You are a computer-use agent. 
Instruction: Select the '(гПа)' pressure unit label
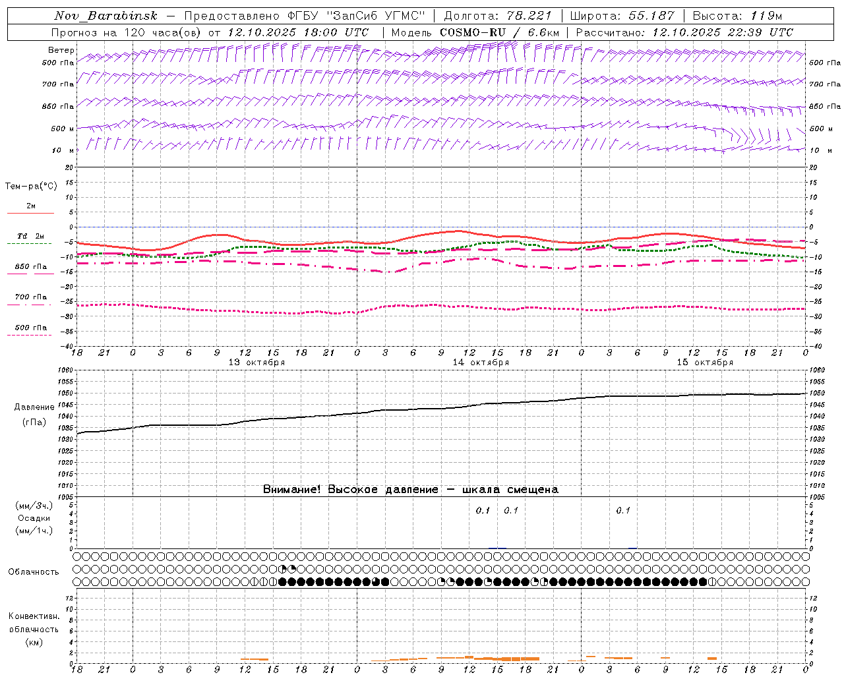[33, 423]
